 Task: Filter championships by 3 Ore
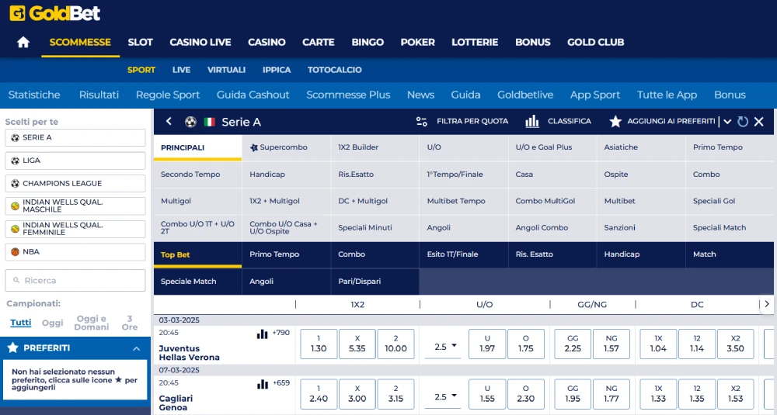[129, 323]
